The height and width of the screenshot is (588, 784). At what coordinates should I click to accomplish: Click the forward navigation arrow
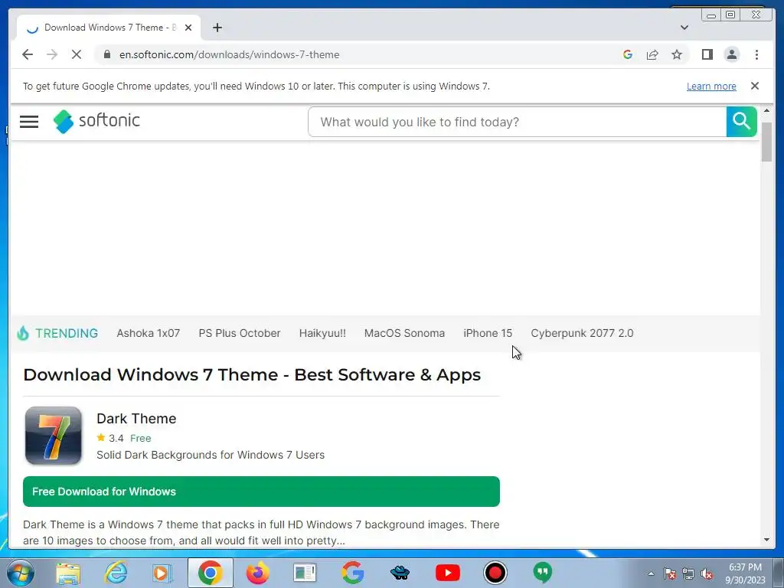point(52,54)
